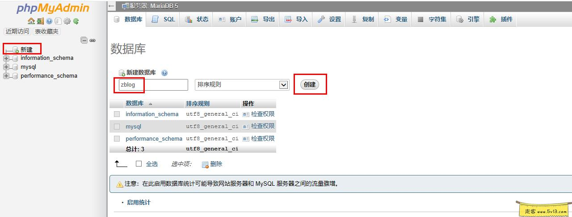Click 检查权限 for information_schema
572x217 pixels.
click(259, 114)
